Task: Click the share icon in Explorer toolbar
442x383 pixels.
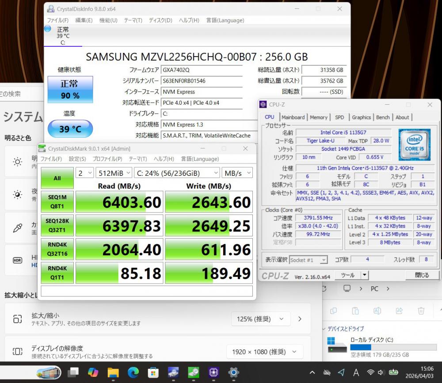Action: [399, 311]
